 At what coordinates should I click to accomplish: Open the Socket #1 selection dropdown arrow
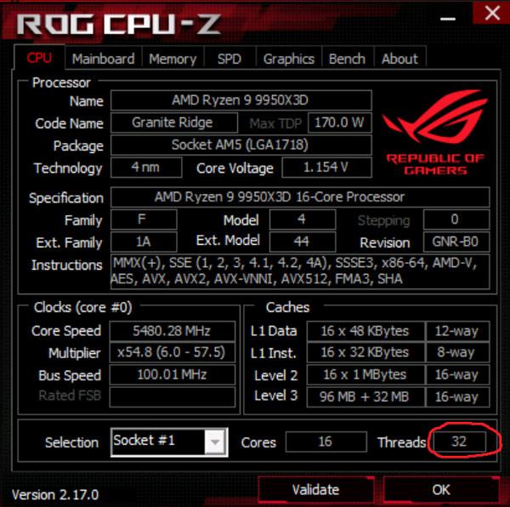coord(215,441)
